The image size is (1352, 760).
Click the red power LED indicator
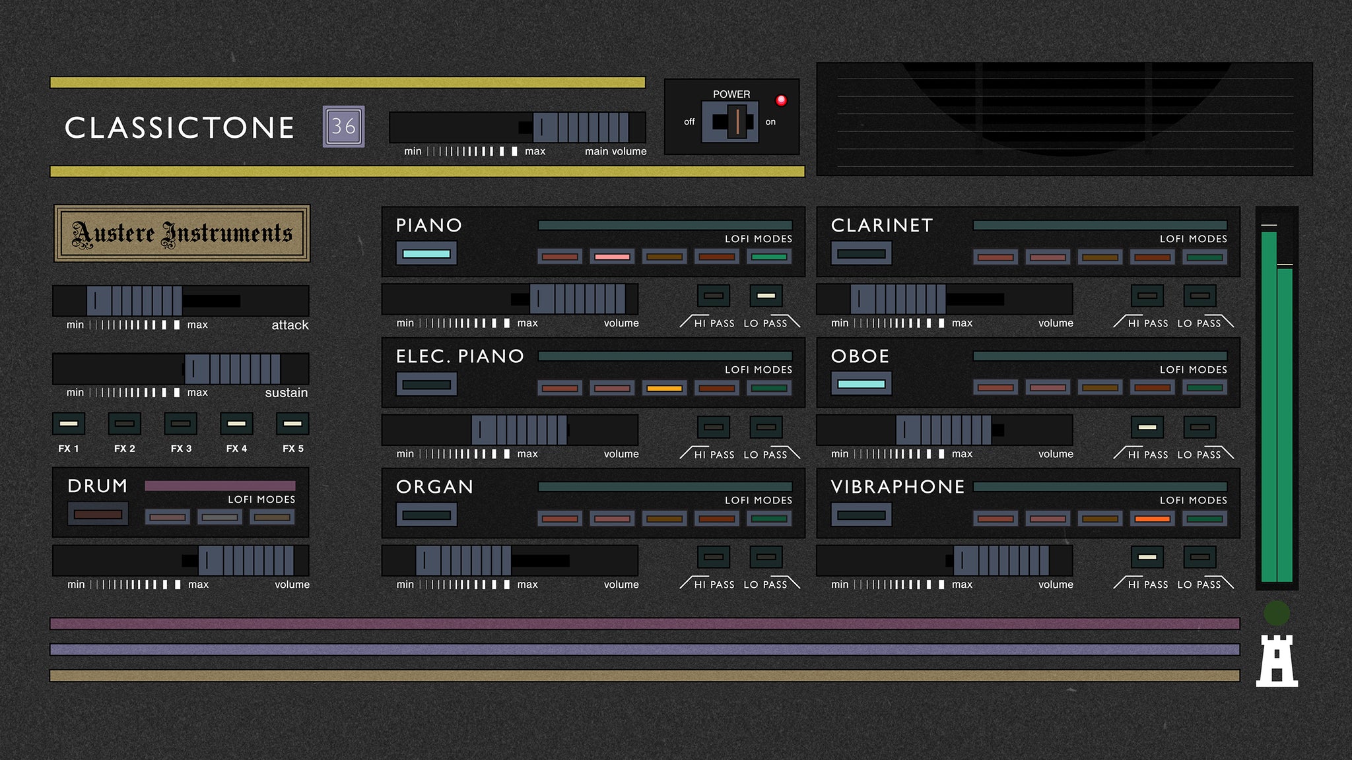781,100
